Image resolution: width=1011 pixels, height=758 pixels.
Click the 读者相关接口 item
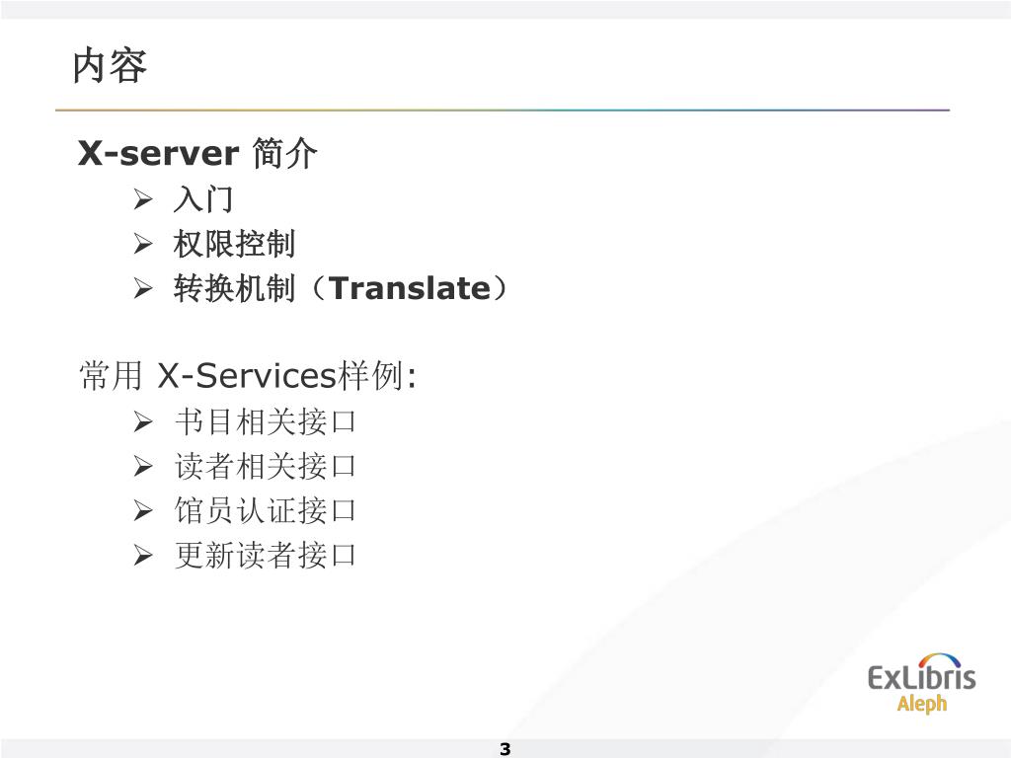pos(265,466)
